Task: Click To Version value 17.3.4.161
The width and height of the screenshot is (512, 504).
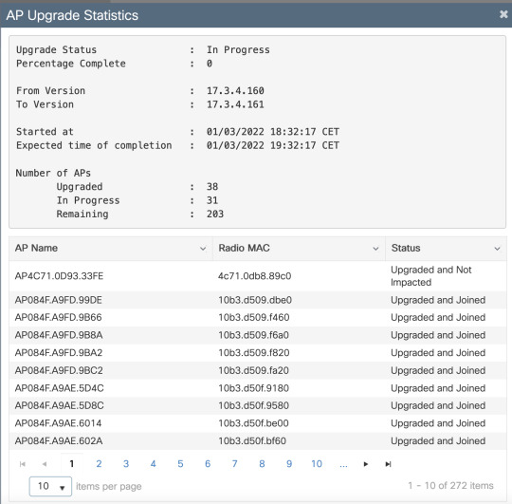Action: 235,104
